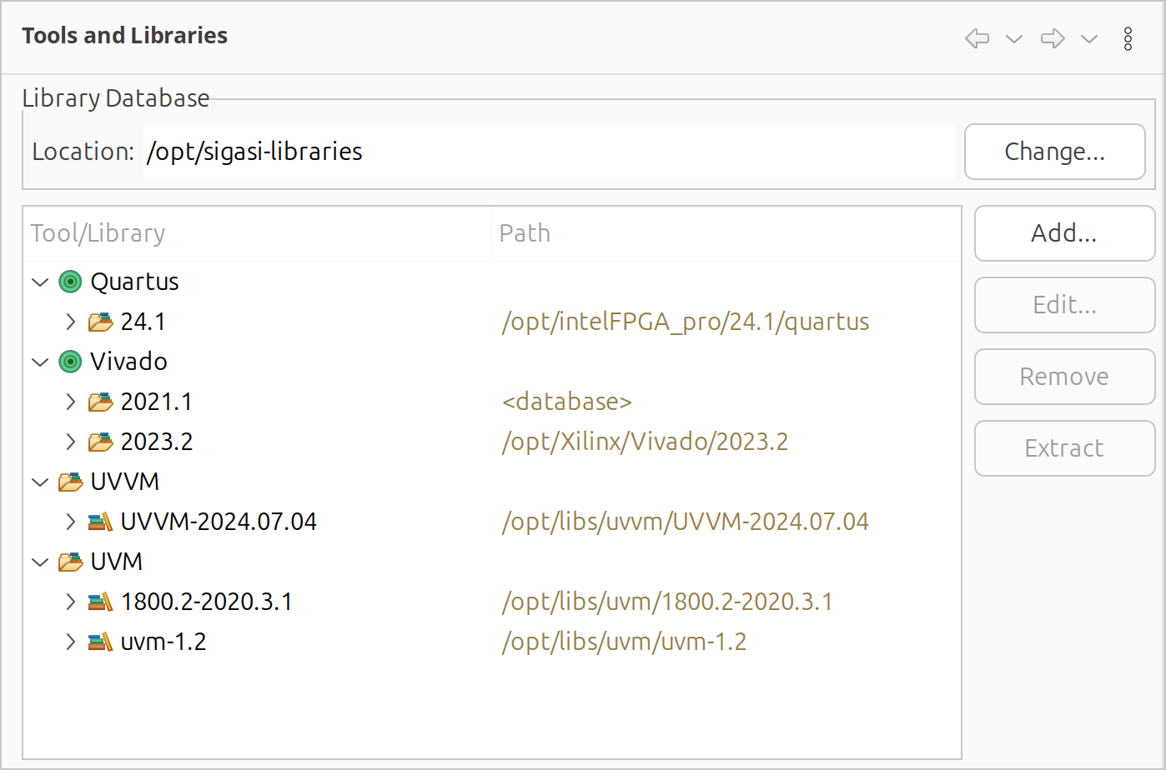The image size is (1166, 770).
Task: Click the /opt/libs/uvm/uvm-1.2 path
Action: pyautogui.click(x=624, y=642)
